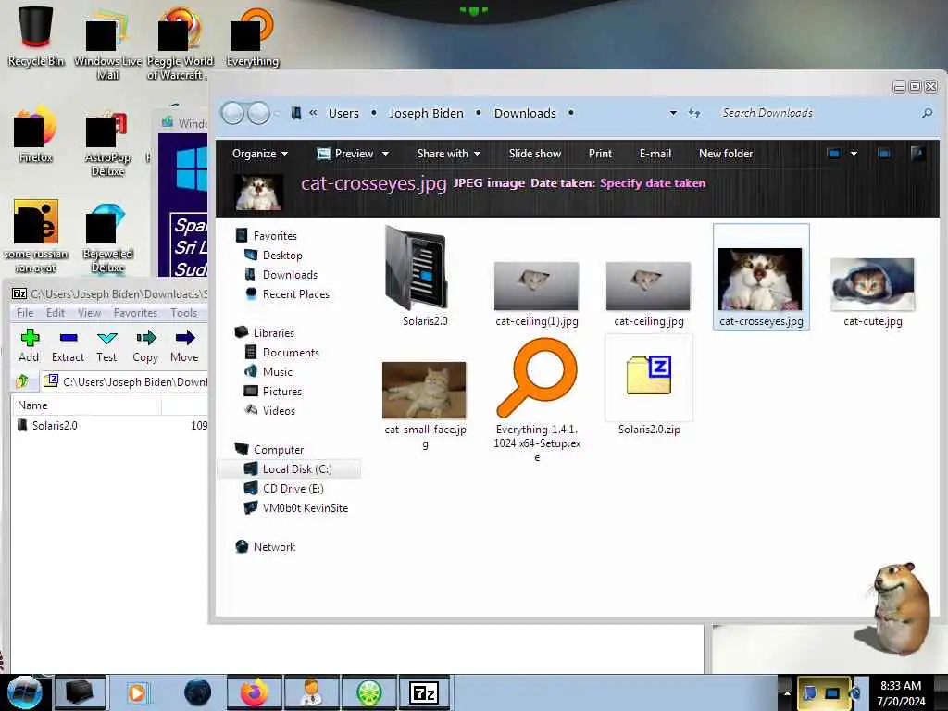
Task: Click 'Specify date taken' link
Action: (x=653, y=183)
